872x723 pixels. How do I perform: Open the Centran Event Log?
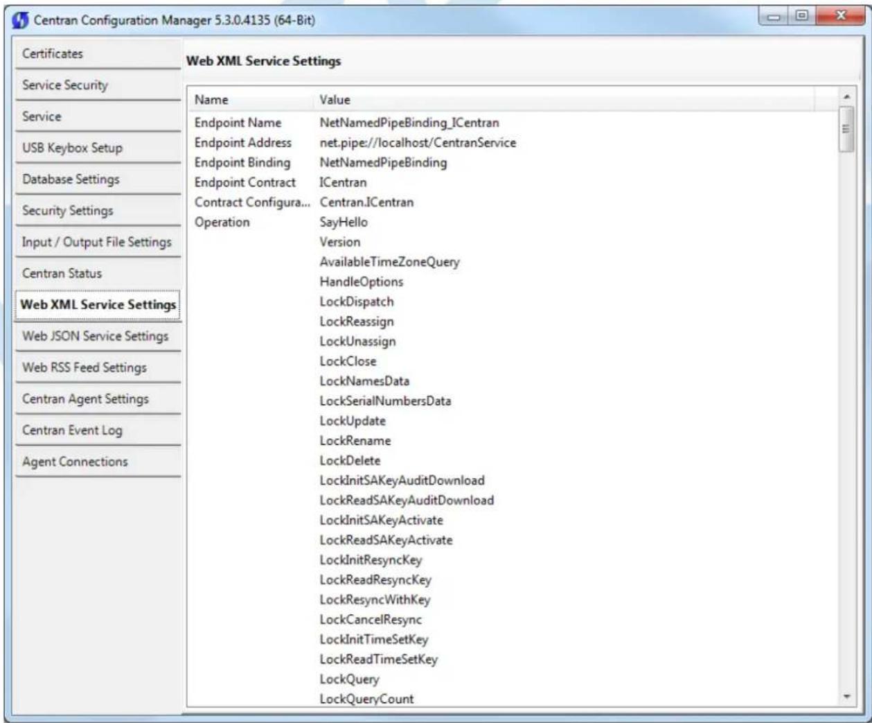(x=97, y=430)
